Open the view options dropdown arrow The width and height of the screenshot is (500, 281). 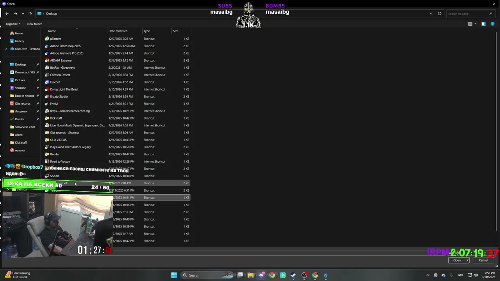[475, 24]
